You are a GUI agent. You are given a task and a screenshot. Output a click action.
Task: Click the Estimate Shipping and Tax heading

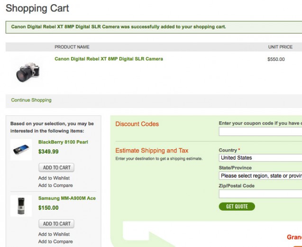152,151
